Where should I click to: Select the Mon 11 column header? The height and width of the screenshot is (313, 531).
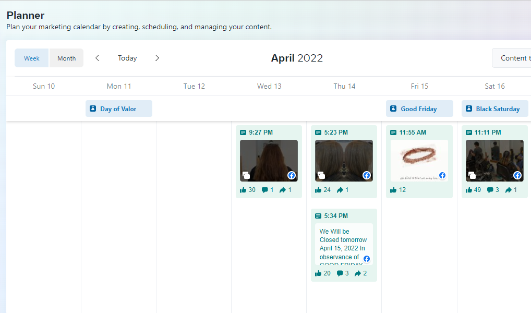pyautogui.click(x=119, y=86)
